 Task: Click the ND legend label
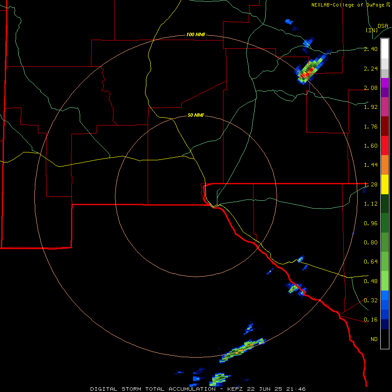374,339
